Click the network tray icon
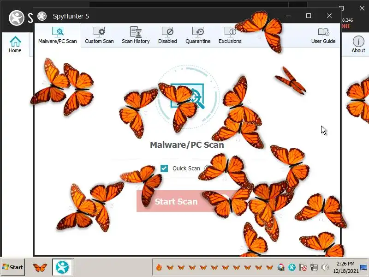Viewport: 369px width, 277px height. point(314,267)
